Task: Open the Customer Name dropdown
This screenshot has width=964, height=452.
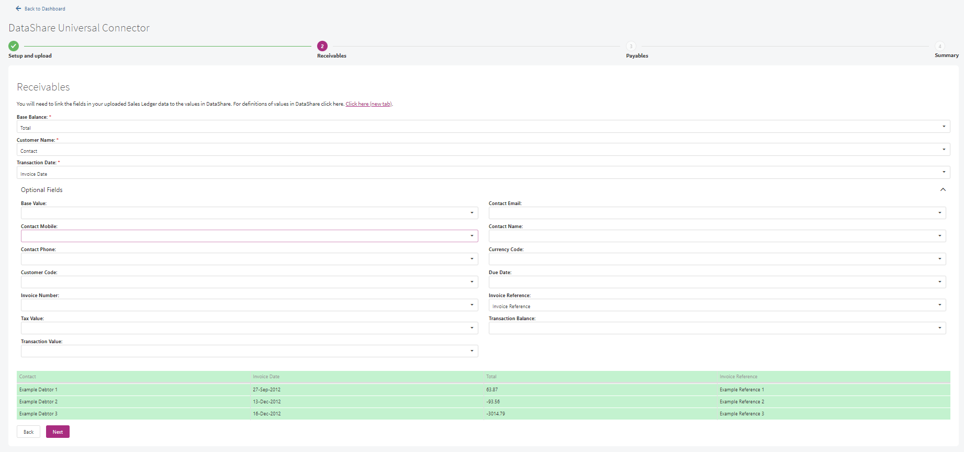Action: click(483, 150)
